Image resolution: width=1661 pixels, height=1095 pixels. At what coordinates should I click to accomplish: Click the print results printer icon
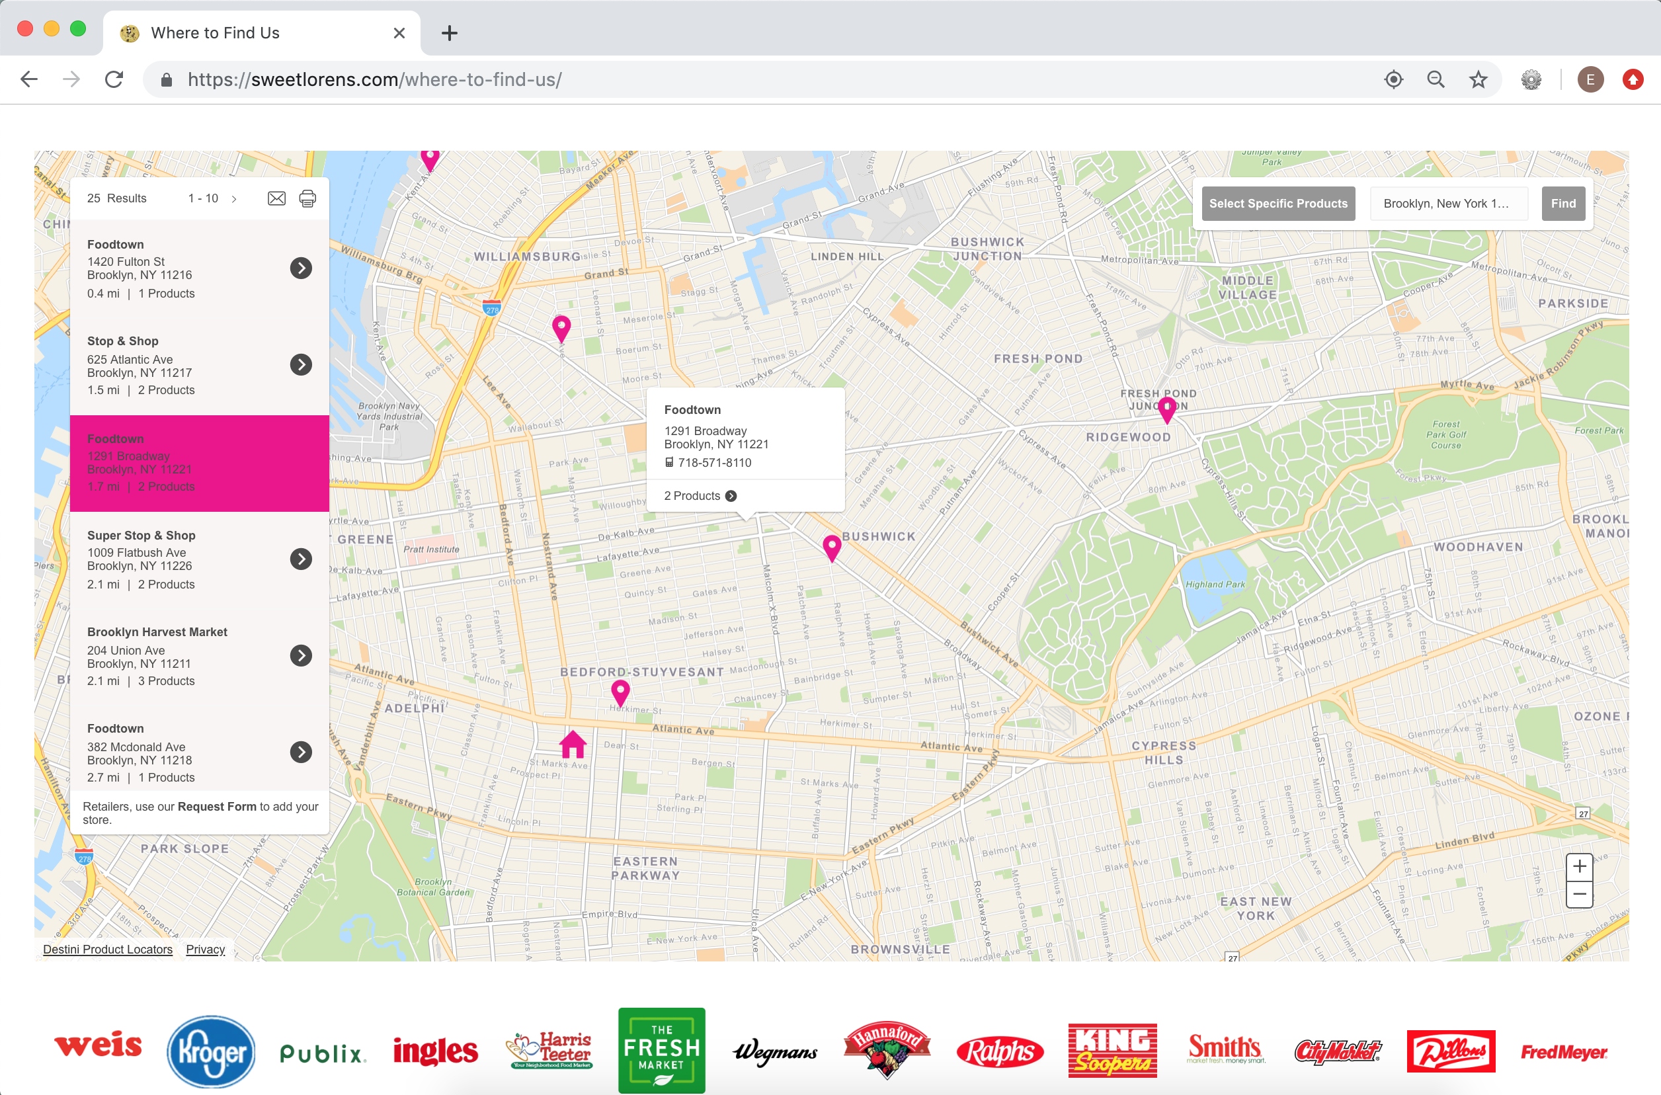coord(307,198)
